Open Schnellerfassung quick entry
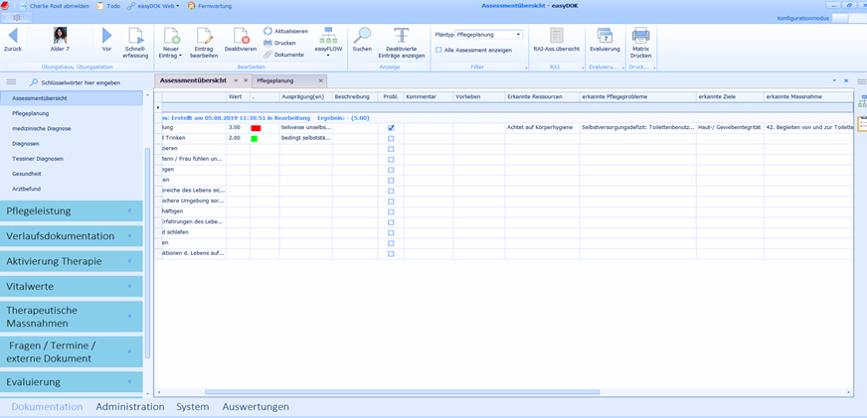 (x=135, y=37)
